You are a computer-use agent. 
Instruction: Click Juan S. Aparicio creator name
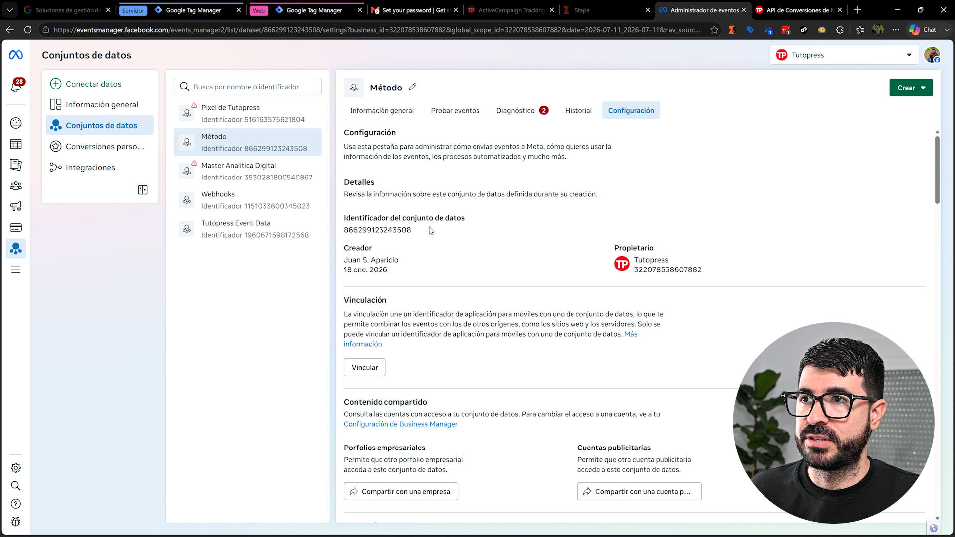(x=371, y=260)
